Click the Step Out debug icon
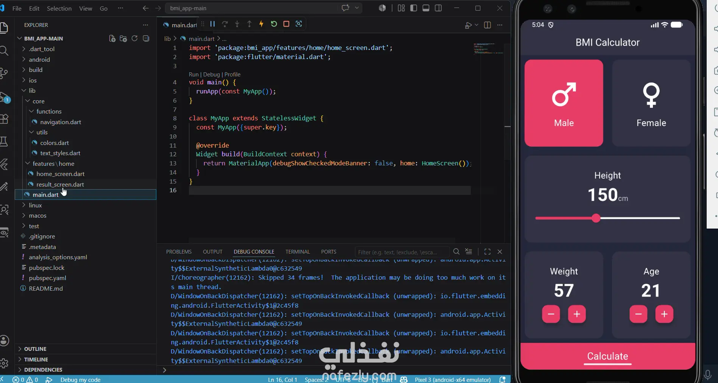This screenshot has height=383, width=718. pos(249,24)
